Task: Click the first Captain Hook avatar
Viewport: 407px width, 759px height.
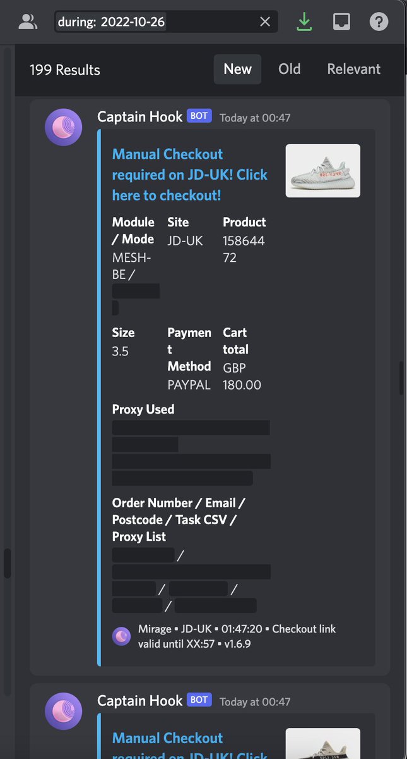Action: (63, 127)
